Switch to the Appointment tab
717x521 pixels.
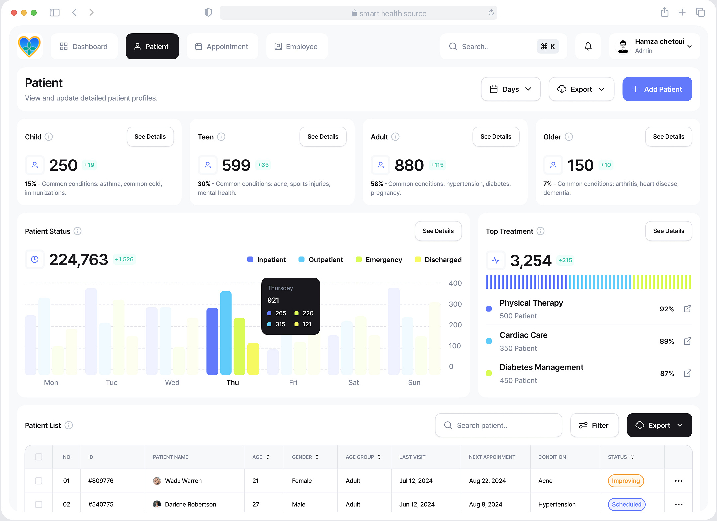click(x=222, y=46)
